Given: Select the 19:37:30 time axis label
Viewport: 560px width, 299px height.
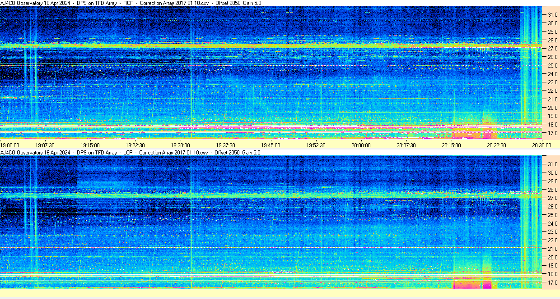Looking at the screenshot, I should [x=225, y=145].
